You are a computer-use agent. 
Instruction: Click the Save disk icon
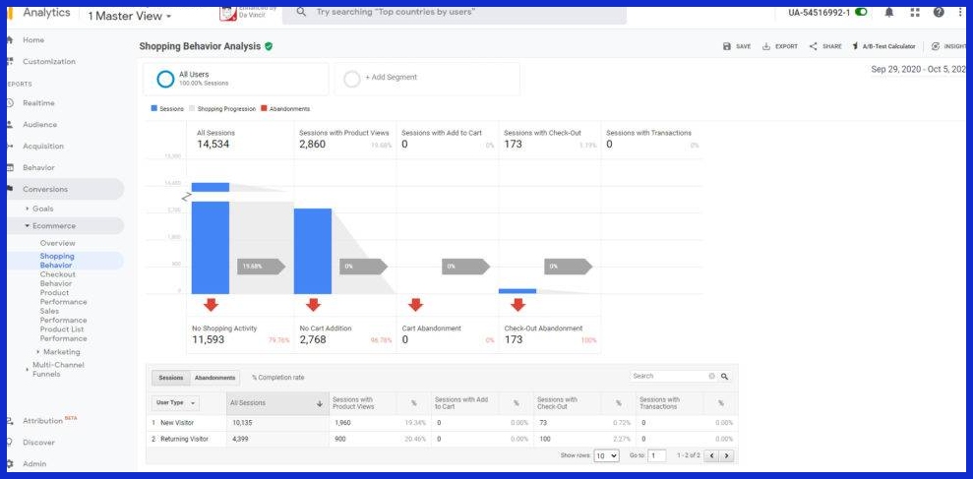[x=727, y=46]
